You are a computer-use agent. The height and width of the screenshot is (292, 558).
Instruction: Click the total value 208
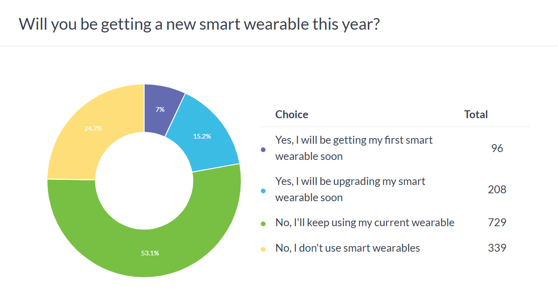[x=497, y=190]
